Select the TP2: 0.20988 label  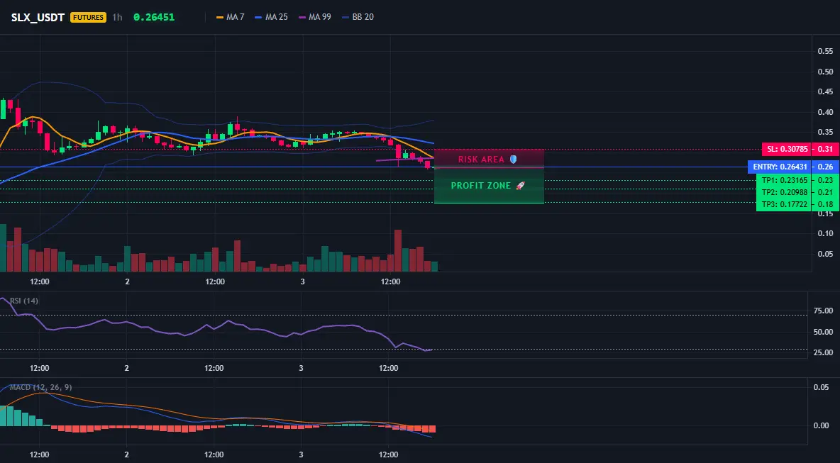(x=784, y=192)
